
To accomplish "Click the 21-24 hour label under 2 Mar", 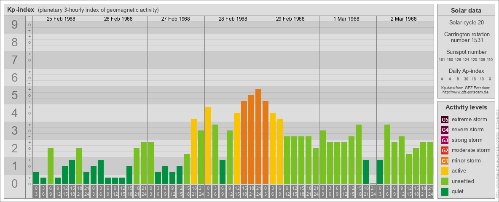I will (430, 191).
